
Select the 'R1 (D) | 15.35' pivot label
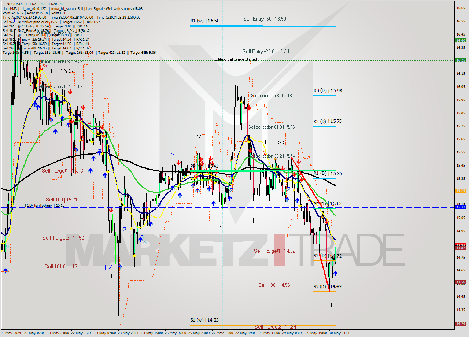[x=328, y=173]
